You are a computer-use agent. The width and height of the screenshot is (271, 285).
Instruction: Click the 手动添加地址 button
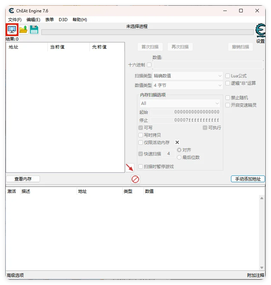pyautogui.click(x=248, y=179)
